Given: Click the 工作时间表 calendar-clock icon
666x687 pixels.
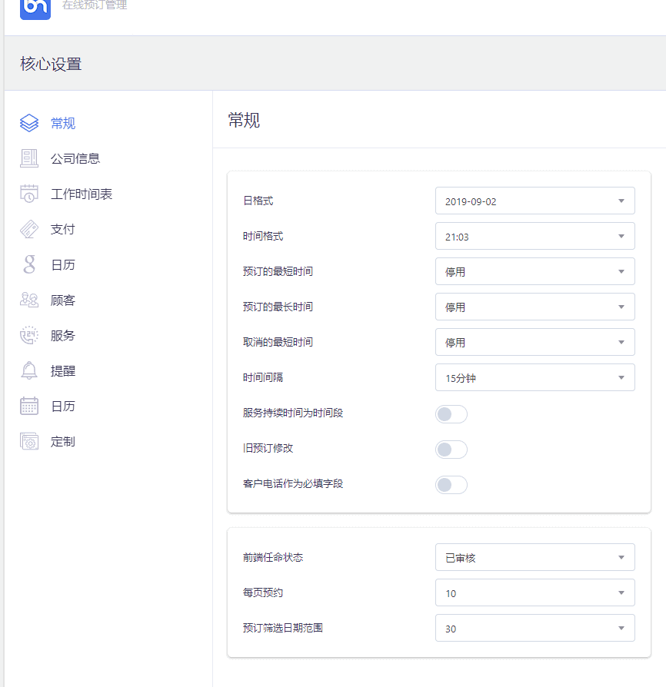Looking at the screenshot, I should (29, 194).
